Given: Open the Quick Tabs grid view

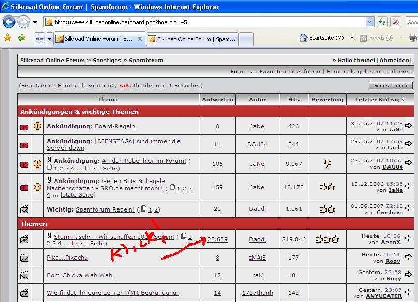Looking at the screenshot, I should tap(39, 39).
